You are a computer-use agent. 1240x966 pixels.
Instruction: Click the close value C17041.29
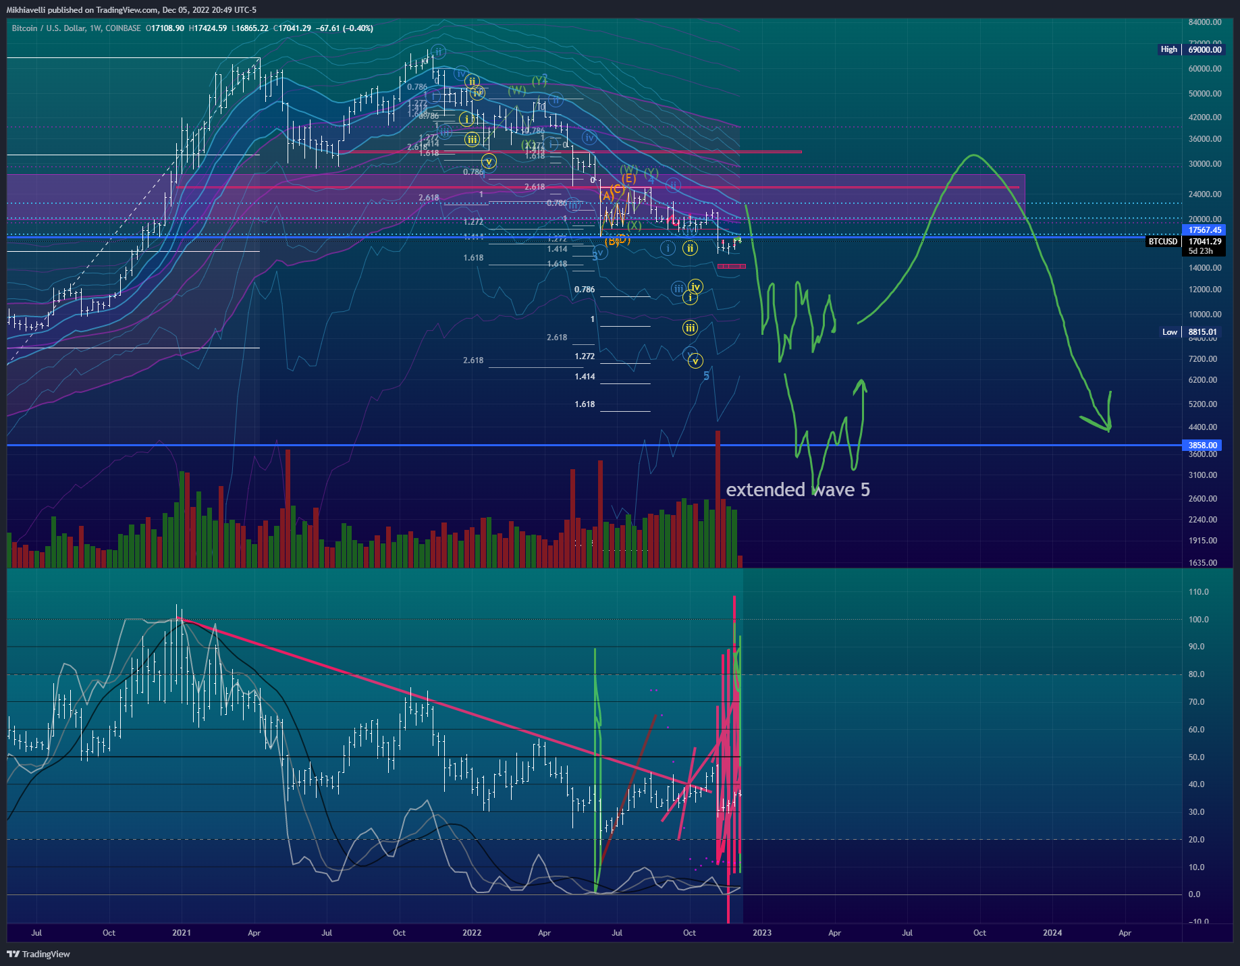point(292,28)
